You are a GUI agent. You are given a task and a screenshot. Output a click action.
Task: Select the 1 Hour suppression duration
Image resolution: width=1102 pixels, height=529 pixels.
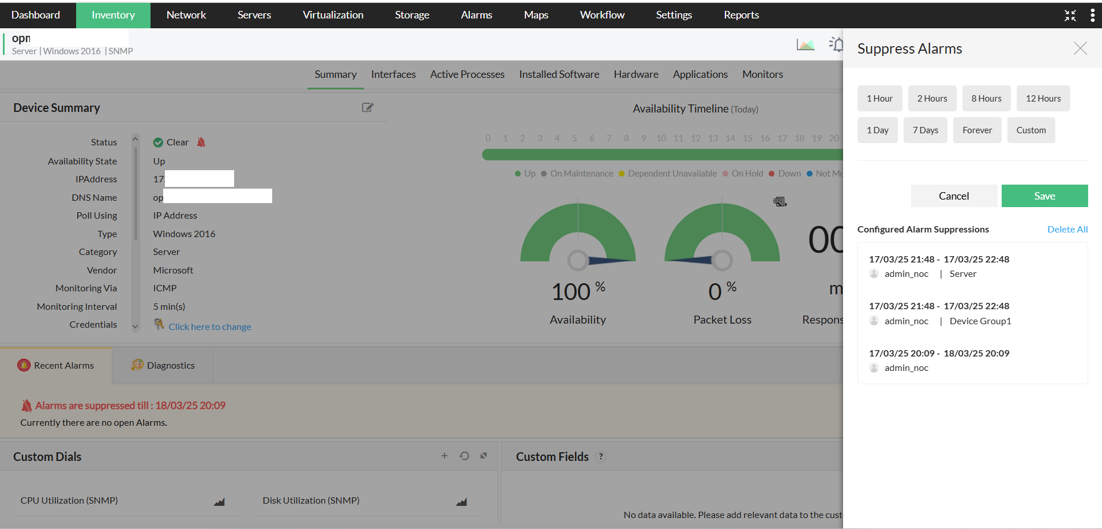tap(879, 98)
